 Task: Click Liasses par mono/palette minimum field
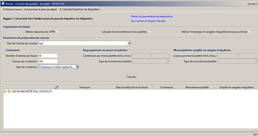coord(228,56)
